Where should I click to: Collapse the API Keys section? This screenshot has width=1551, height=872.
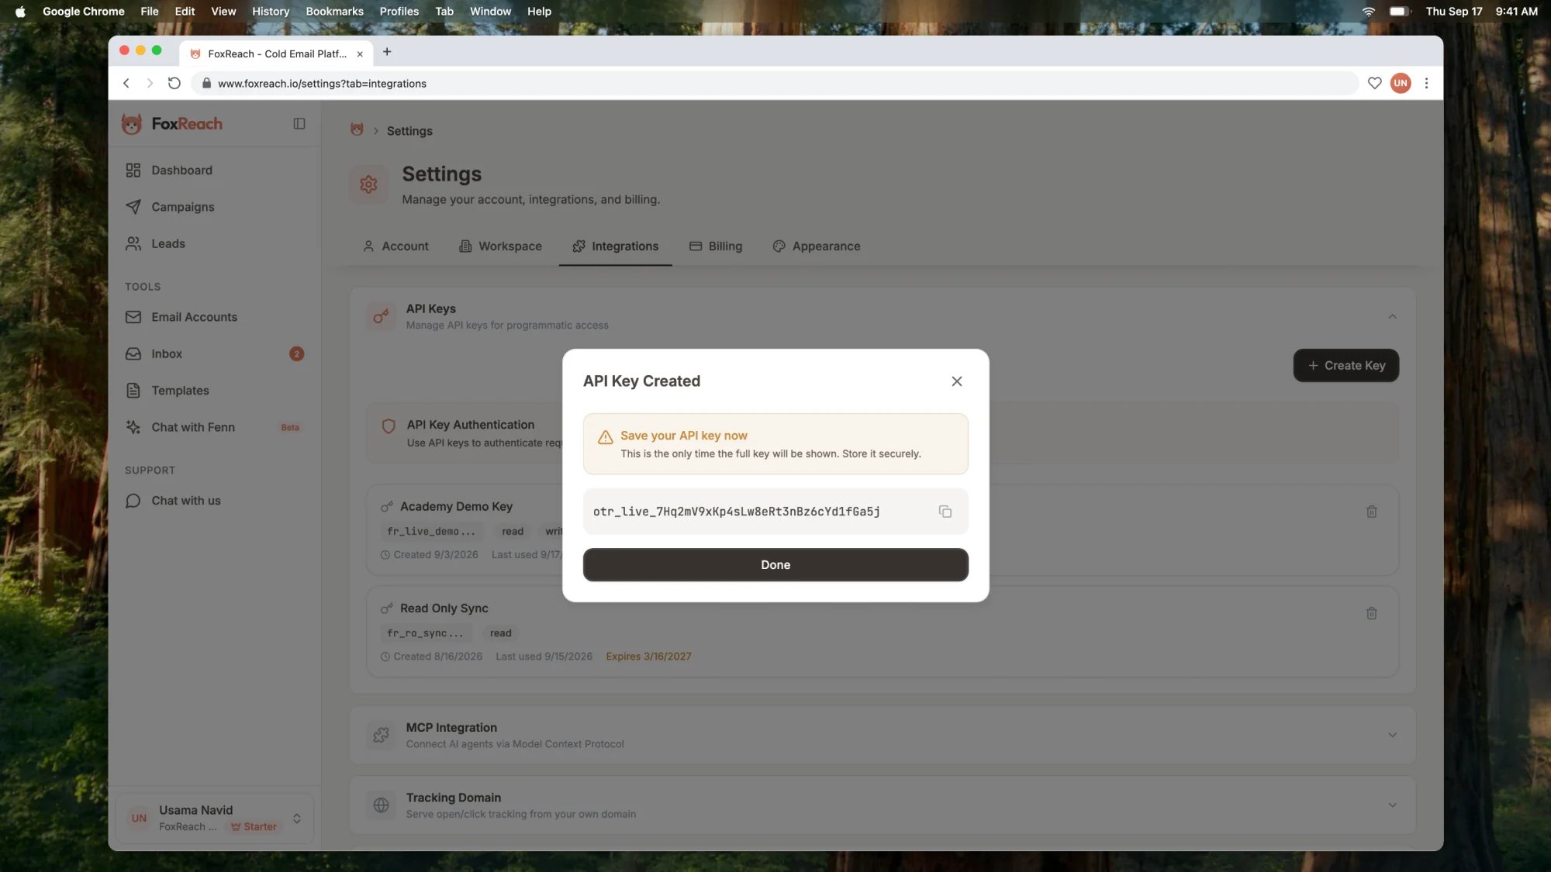[x=1392, y=317]
